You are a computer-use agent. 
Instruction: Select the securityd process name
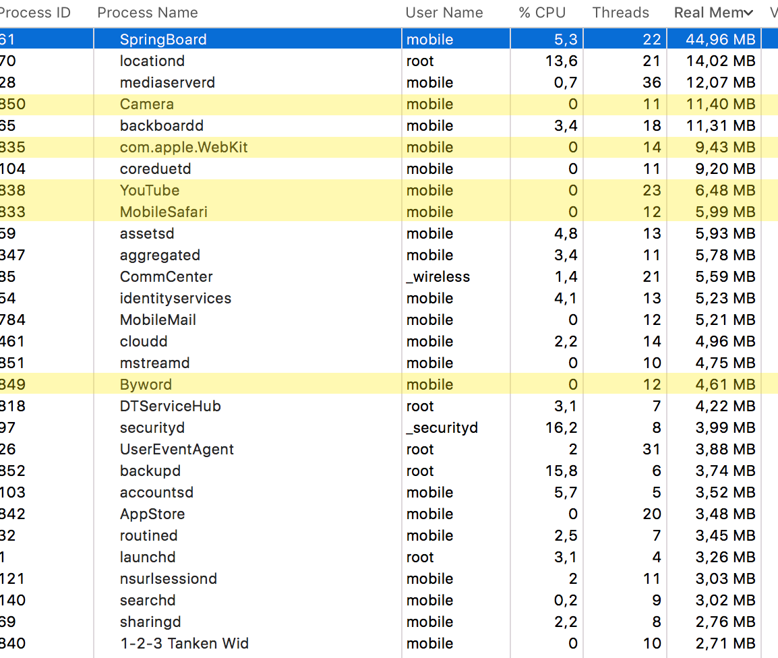pyautogui.click(x=152, y=427)
